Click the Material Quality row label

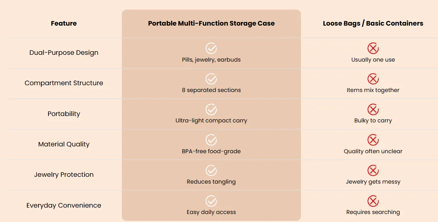(x=64, y=144)
